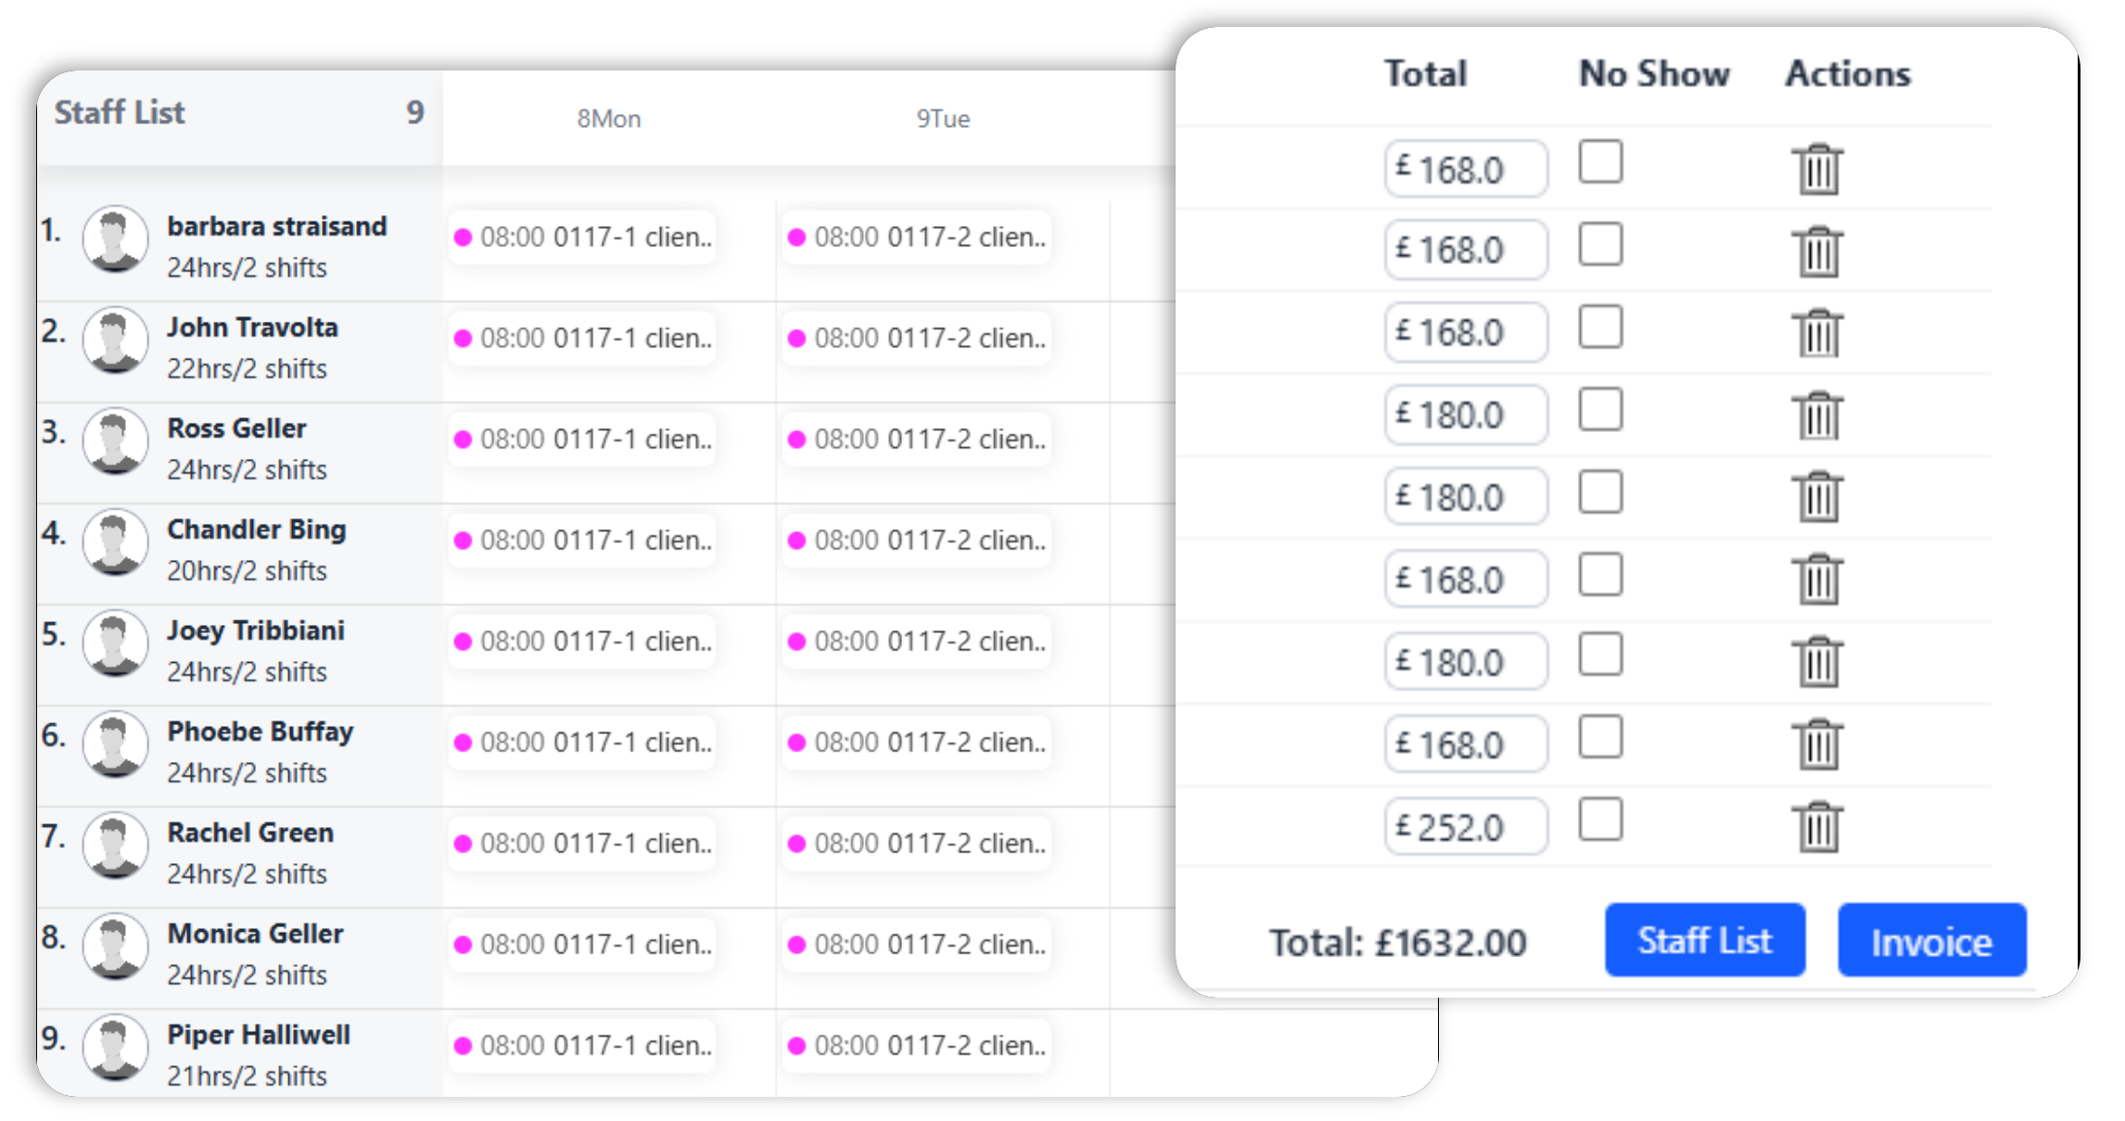Open Rachel Green's 0117-2 Tuesday shift
Image resolution: width=2125 pixels, height=1121 pixels.
(916, 844)
